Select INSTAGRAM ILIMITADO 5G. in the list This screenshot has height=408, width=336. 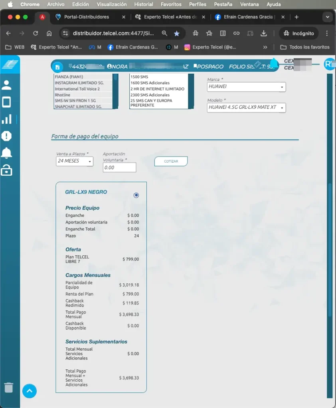click(79, 83)
